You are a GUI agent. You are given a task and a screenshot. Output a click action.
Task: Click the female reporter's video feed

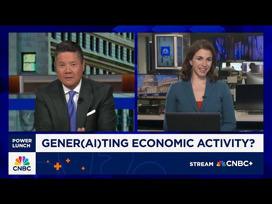point(200,82)
